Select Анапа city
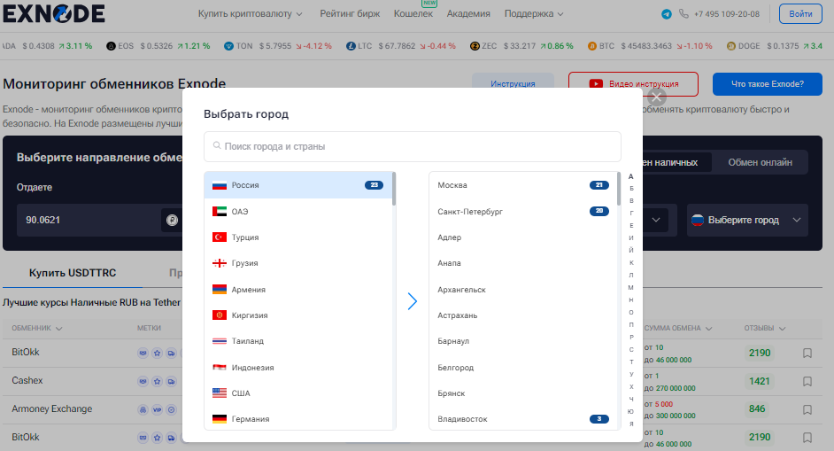Screen dimensions: 834x451 pyautogui.click(x=523, y=263)
